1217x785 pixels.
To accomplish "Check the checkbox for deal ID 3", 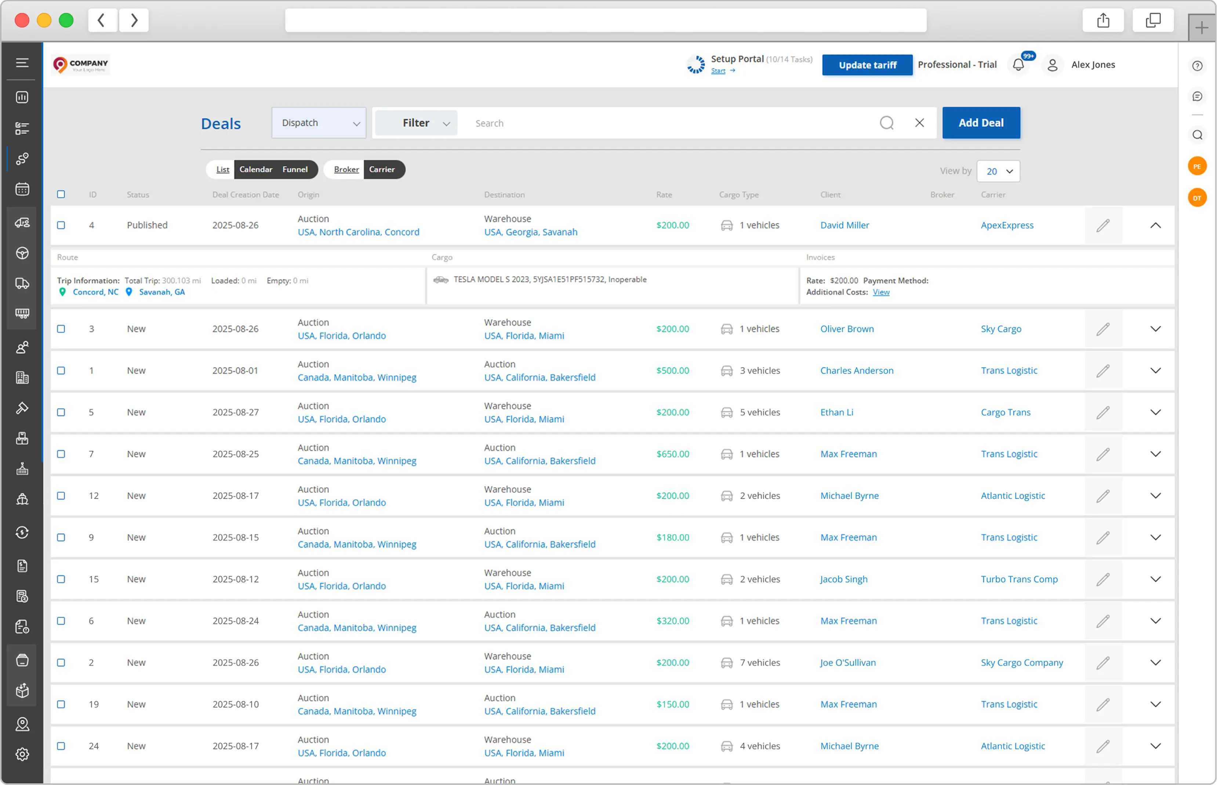I will 61,329.
